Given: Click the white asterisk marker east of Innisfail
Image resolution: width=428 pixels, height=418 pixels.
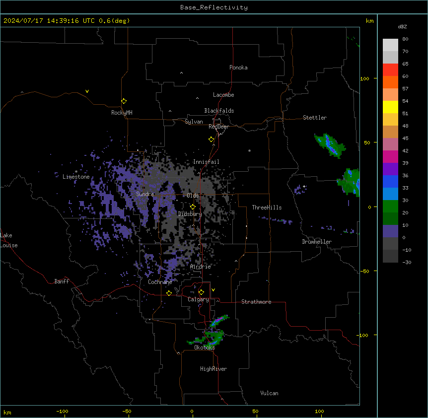Looking at the screenshot, I should (x=249, y=151).
